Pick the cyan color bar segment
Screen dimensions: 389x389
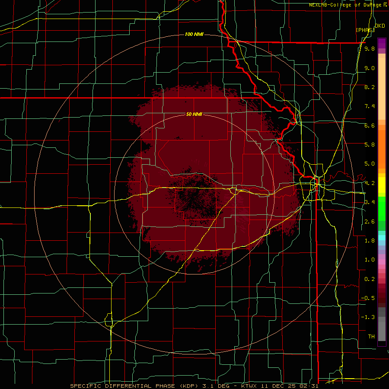[382, 237]
